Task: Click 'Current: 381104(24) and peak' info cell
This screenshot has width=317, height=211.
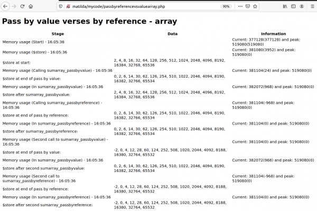Action: pyautogui.click(x=272, y=71)
